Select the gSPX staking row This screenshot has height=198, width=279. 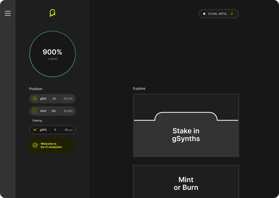52,130
